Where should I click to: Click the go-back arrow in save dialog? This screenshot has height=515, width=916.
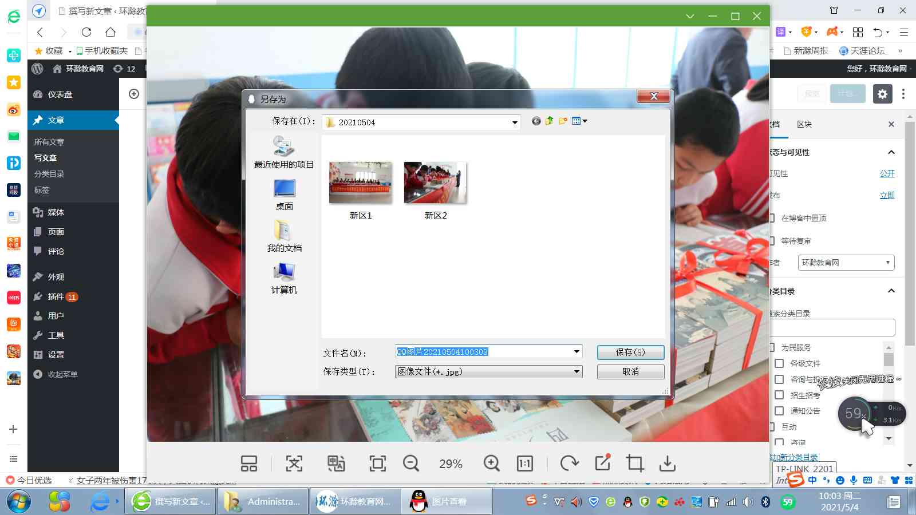click(536, 121)
